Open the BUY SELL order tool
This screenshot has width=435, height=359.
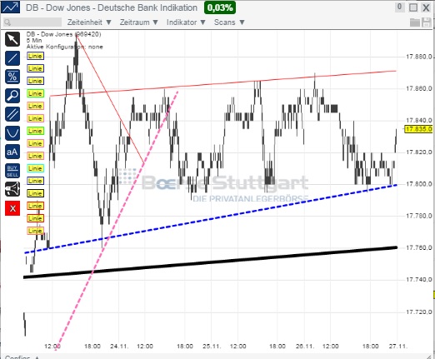(x=12, y=171)
